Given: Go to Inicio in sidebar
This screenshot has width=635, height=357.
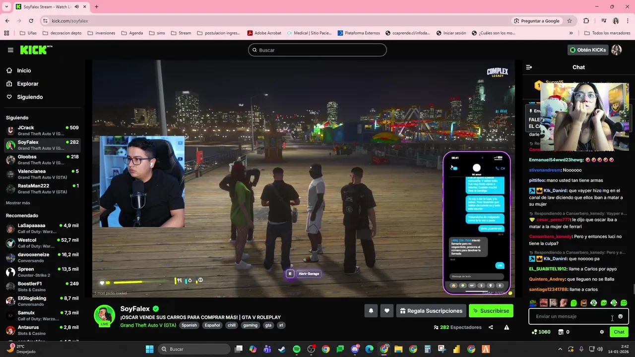Looking at the screenshot, I should (x=19, y=70).
